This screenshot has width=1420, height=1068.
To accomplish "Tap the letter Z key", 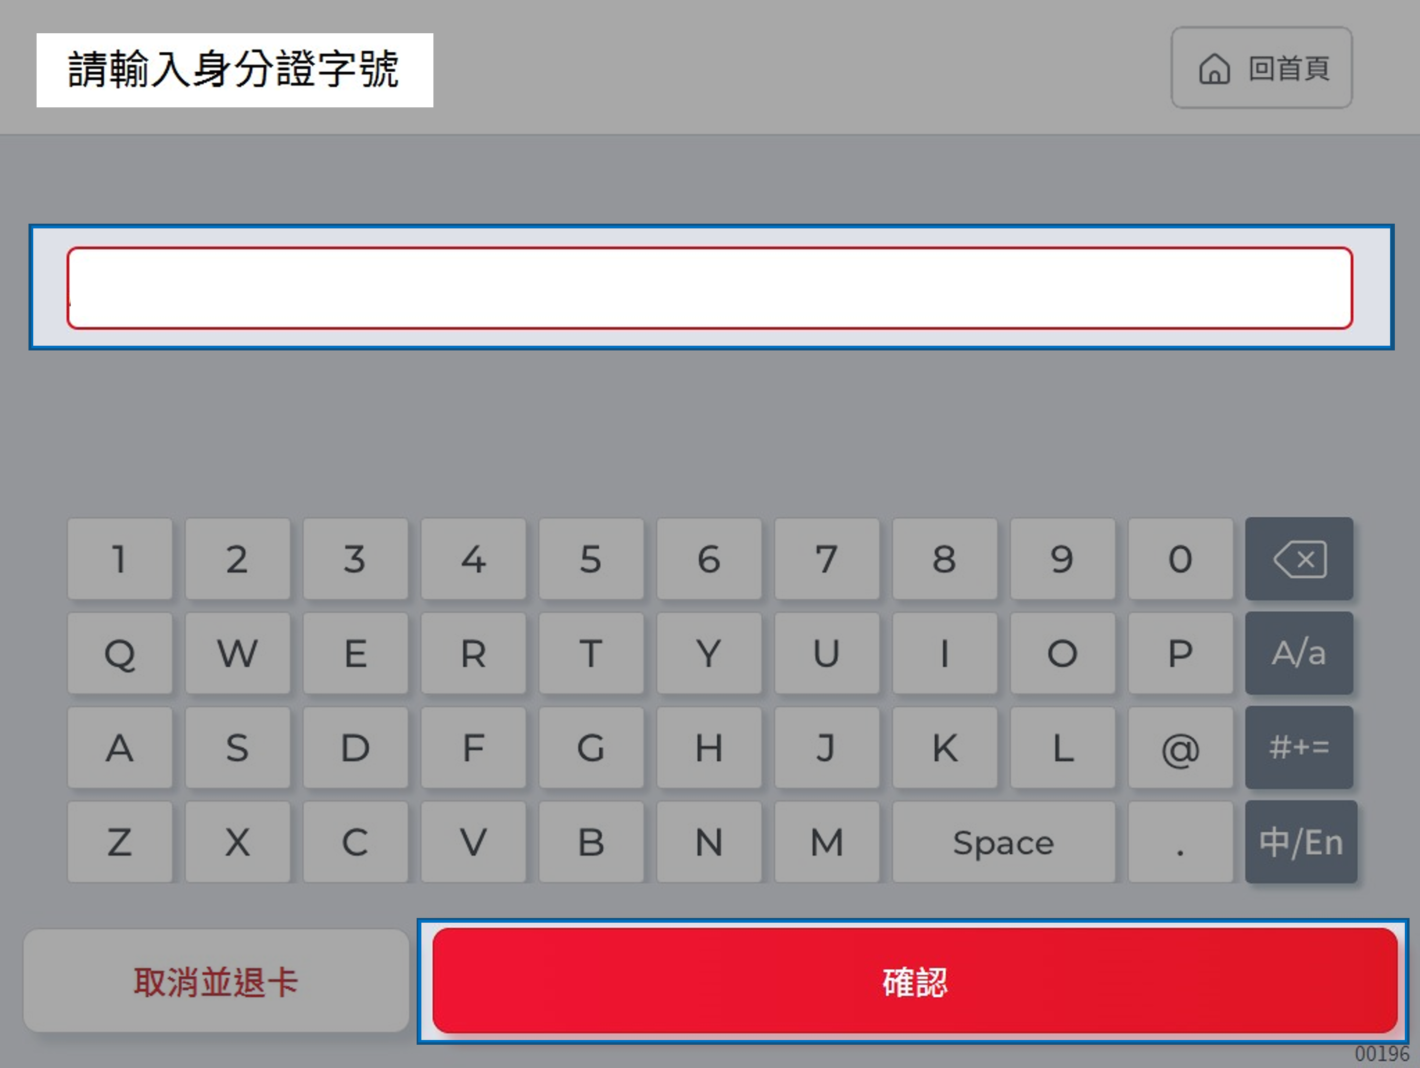I will (x=120, y=842).
